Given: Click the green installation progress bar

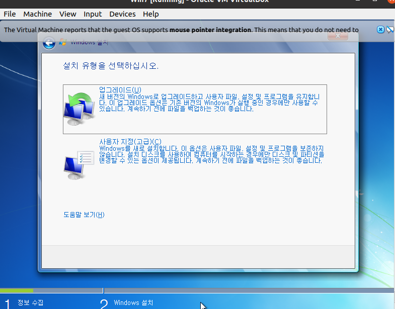Looking at the screenshot, I should click(17, 290).
